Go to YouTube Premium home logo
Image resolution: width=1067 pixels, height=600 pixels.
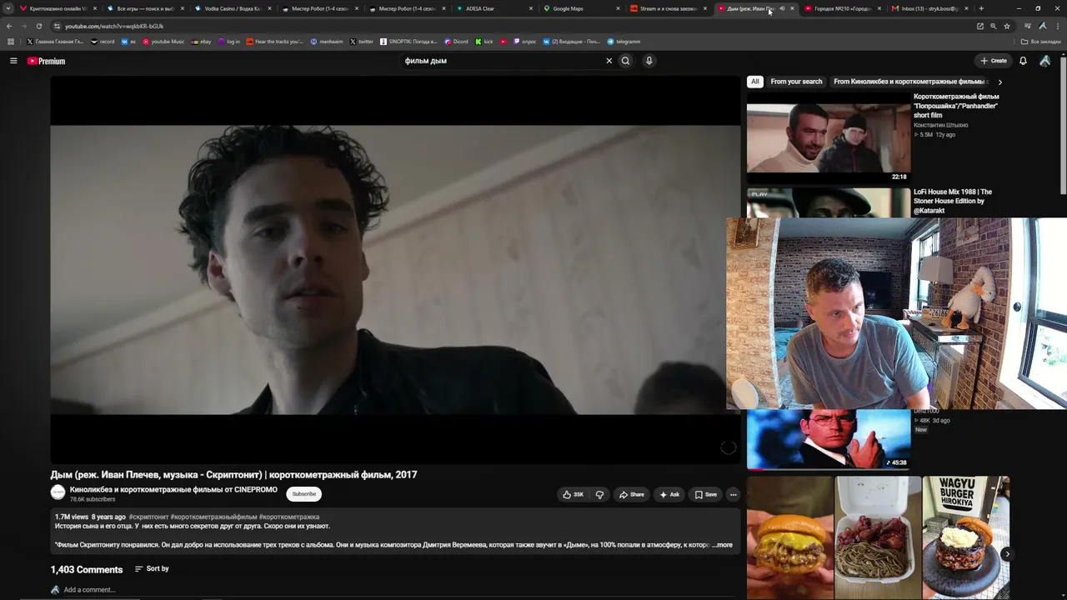46,61
